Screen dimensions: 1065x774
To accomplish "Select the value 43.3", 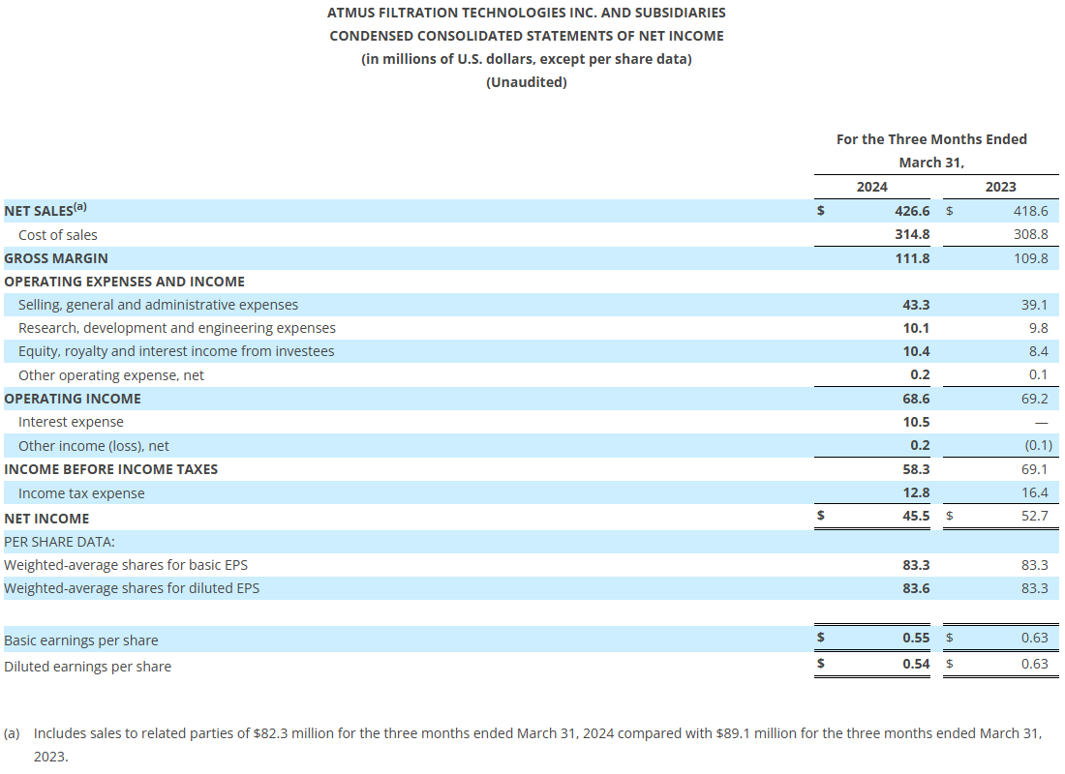I will [916, 305].
